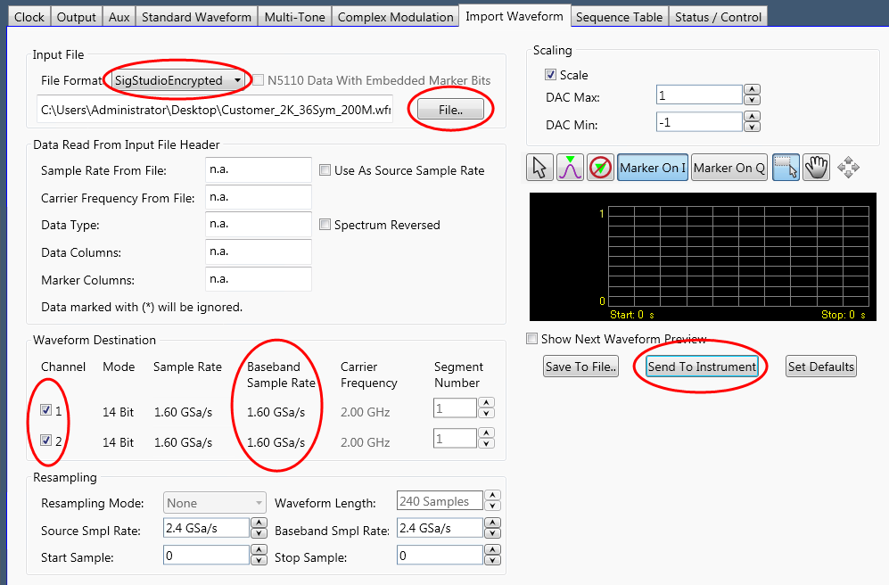Viewport: 889px width, 585px height.
Task: Increase DAC Max with up arrow
Action: pyautogui.click(x=752, y=90)
